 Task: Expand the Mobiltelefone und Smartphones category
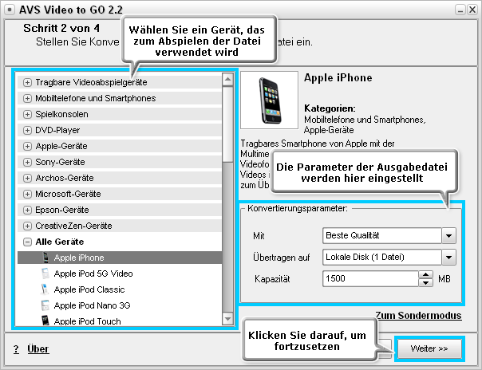click(x=27, y=98)
